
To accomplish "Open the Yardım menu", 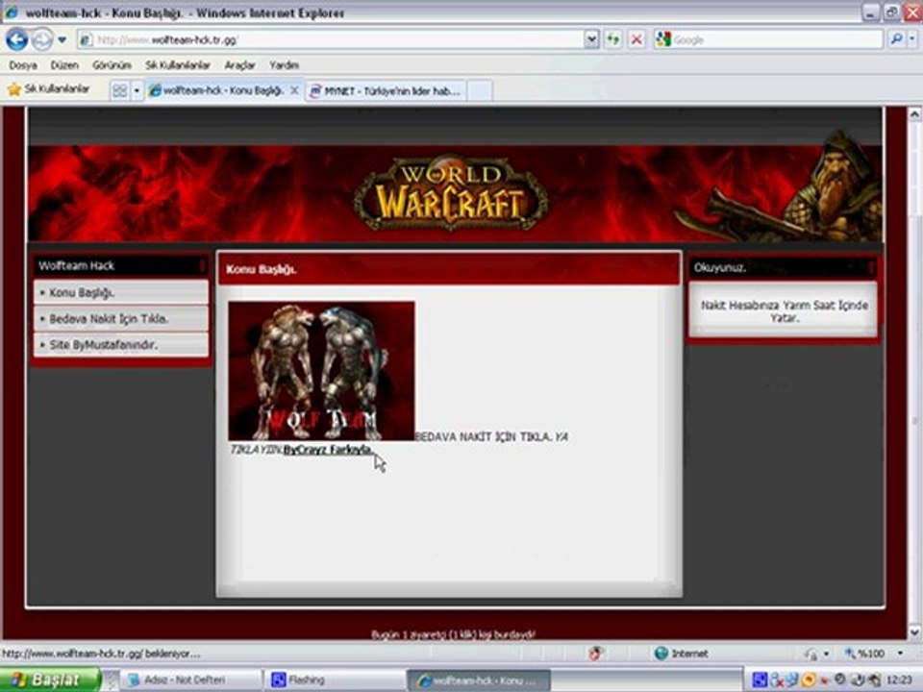I will (x=285, y=65).
